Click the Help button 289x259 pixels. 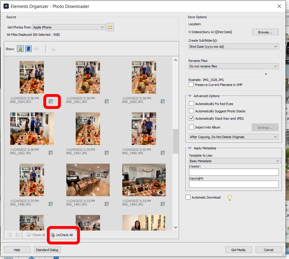(x=17, y=250)
